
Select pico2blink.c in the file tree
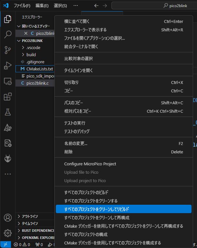pyautogui.click(x=35, y=83)
